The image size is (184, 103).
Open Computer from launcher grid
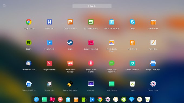click(x=91, y=84)
